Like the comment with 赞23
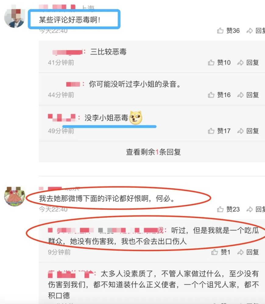The image size is (265, 304). pyautogui.click(x=228, y=209)
